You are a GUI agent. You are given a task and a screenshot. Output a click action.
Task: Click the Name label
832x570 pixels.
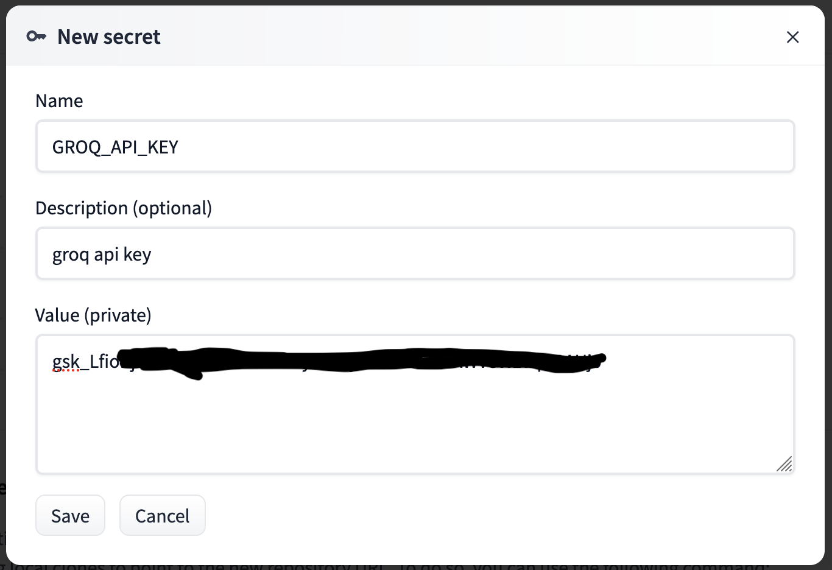59,100
